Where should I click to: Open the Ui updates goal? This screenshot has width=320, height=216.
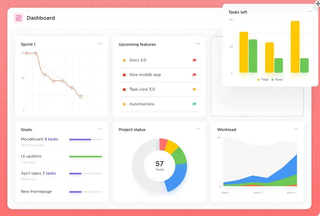coord(61,159)
